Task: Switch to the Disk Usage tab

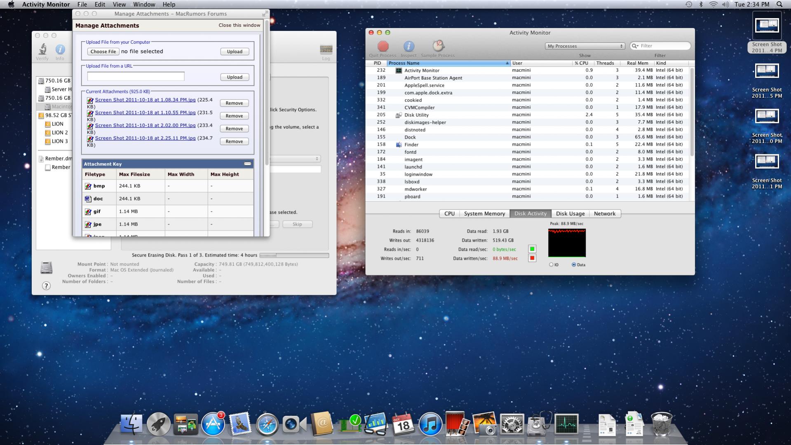Action: click(570, 214)
